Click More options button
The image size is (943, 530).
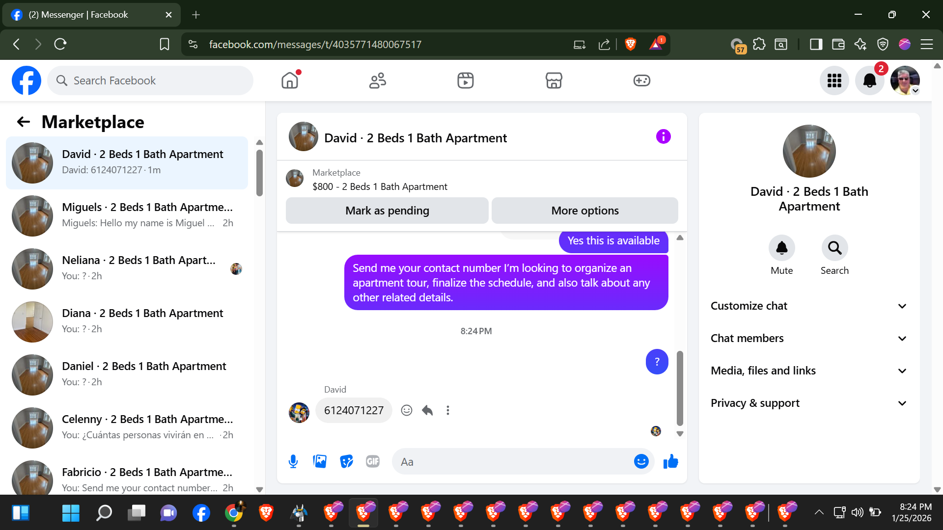coord(584,211)
